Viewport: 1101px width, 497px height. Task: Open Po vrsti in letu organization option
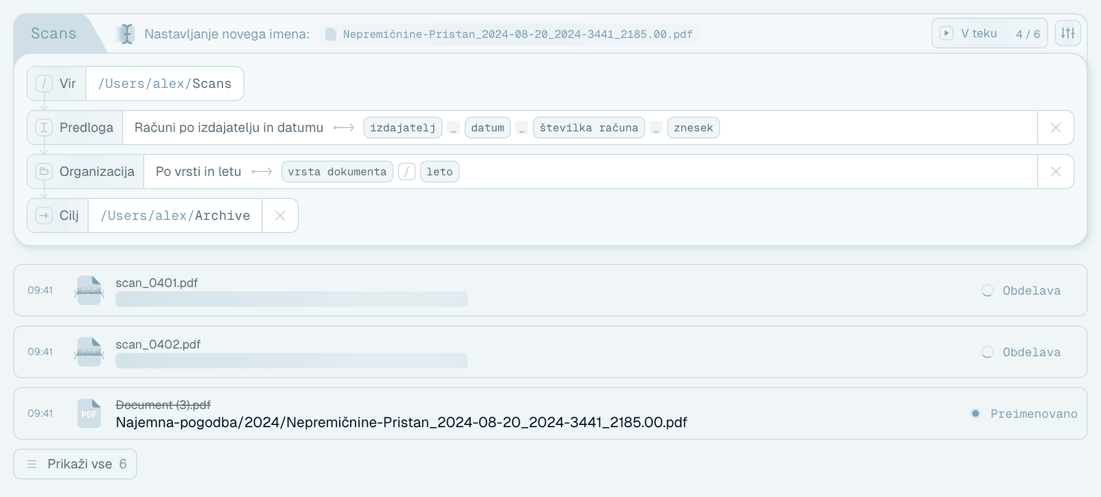click(x=199, y=172)
